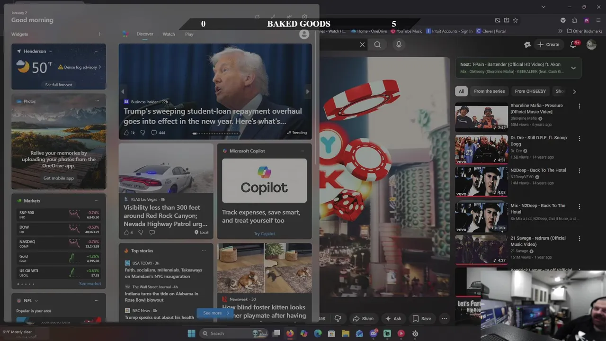Expand the Next up playlist chevron

click(x=573, y=68)
